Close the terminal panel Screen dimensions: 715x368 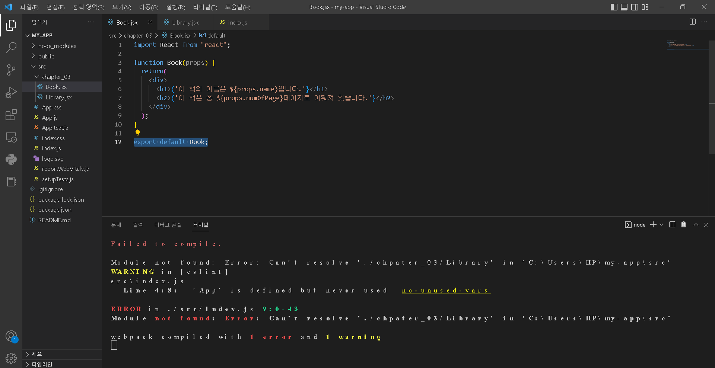pyautogui.click(x=706, y=225)
